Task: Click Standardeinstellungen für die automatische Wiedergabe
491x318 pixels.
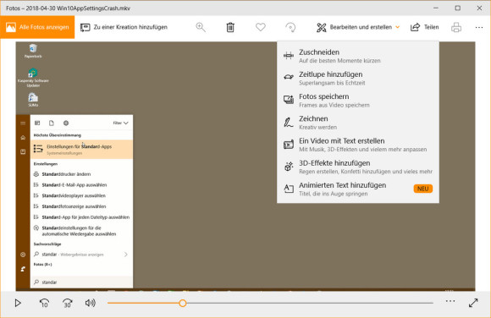Action: click(x=82, y=231)
